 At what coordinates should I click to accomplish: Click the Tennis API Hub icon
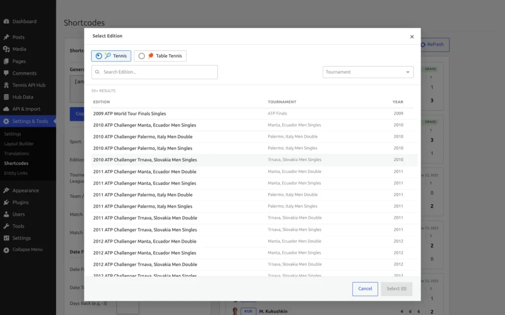[6, 85]
